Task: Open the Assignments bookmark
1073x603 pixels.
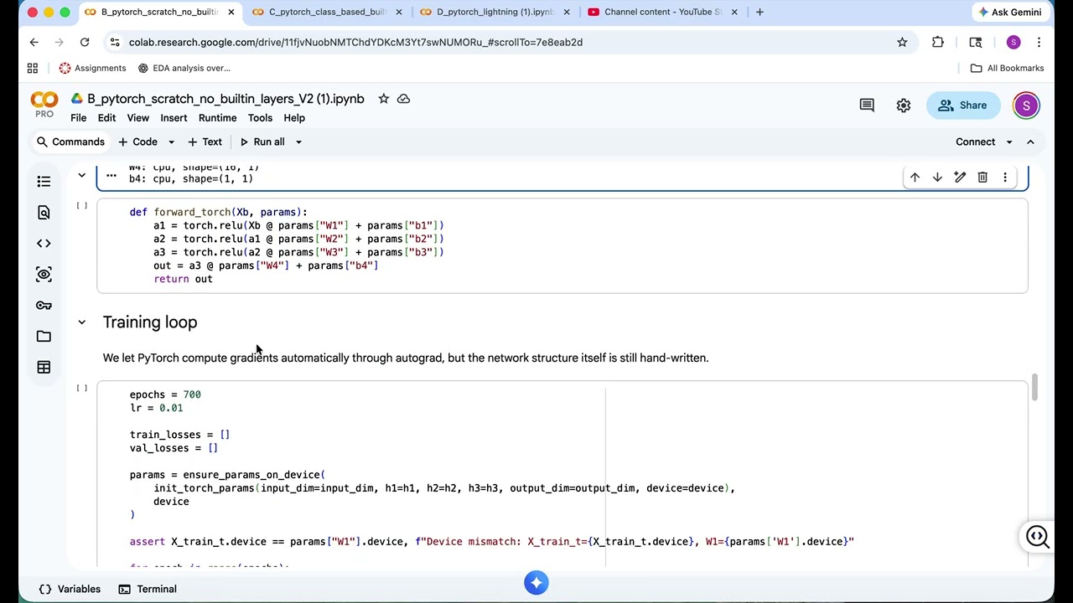Action: [92, 68]
